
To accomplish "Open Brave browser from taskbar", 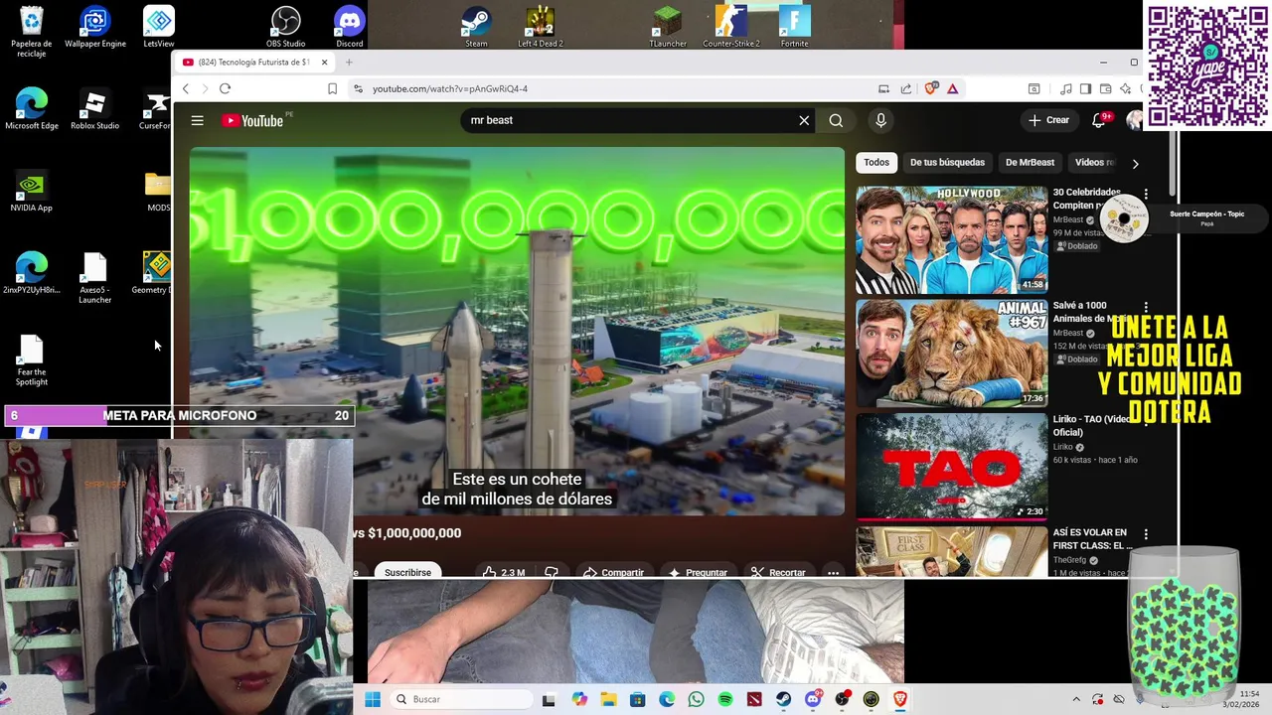I will point(900,699).
